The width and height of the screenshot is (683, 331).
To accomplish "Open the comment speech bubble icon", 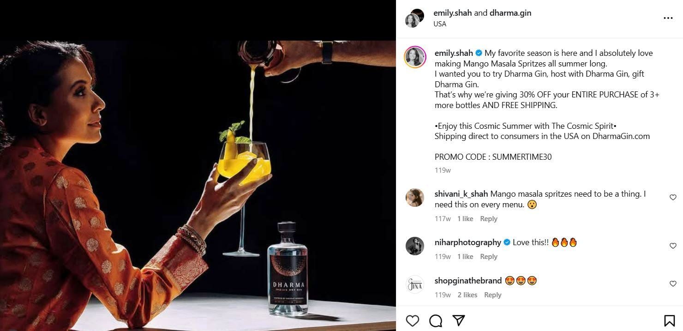I will (x=436, y=321).
